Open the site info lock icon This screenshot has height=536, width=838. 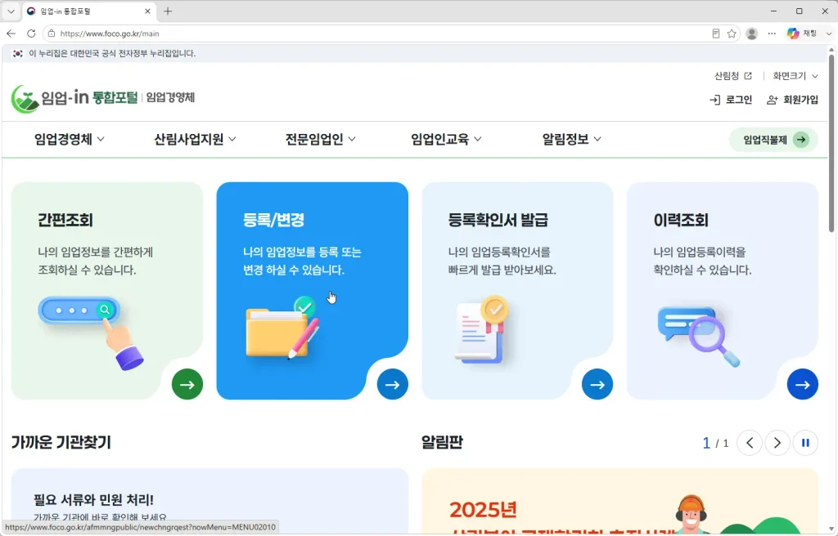pyautogui.click(x=52, y=33)
